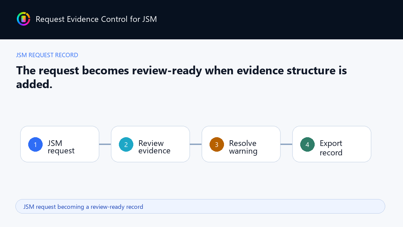Open the JSM request step card

click(x=60, y=144)
